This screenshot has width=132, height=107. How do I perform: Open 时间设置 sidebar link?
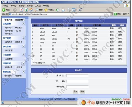[9, 67]
